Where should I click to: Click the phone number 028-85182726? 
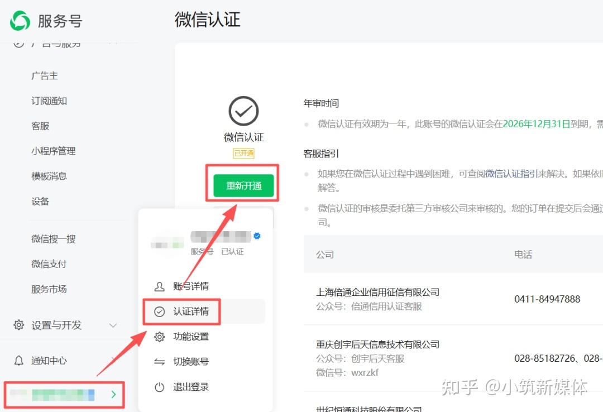(544, 358)
